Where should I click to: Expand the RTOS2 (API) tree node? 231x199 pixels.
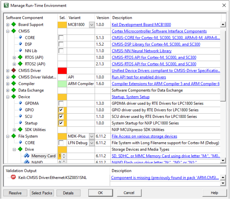pos(14,64)
